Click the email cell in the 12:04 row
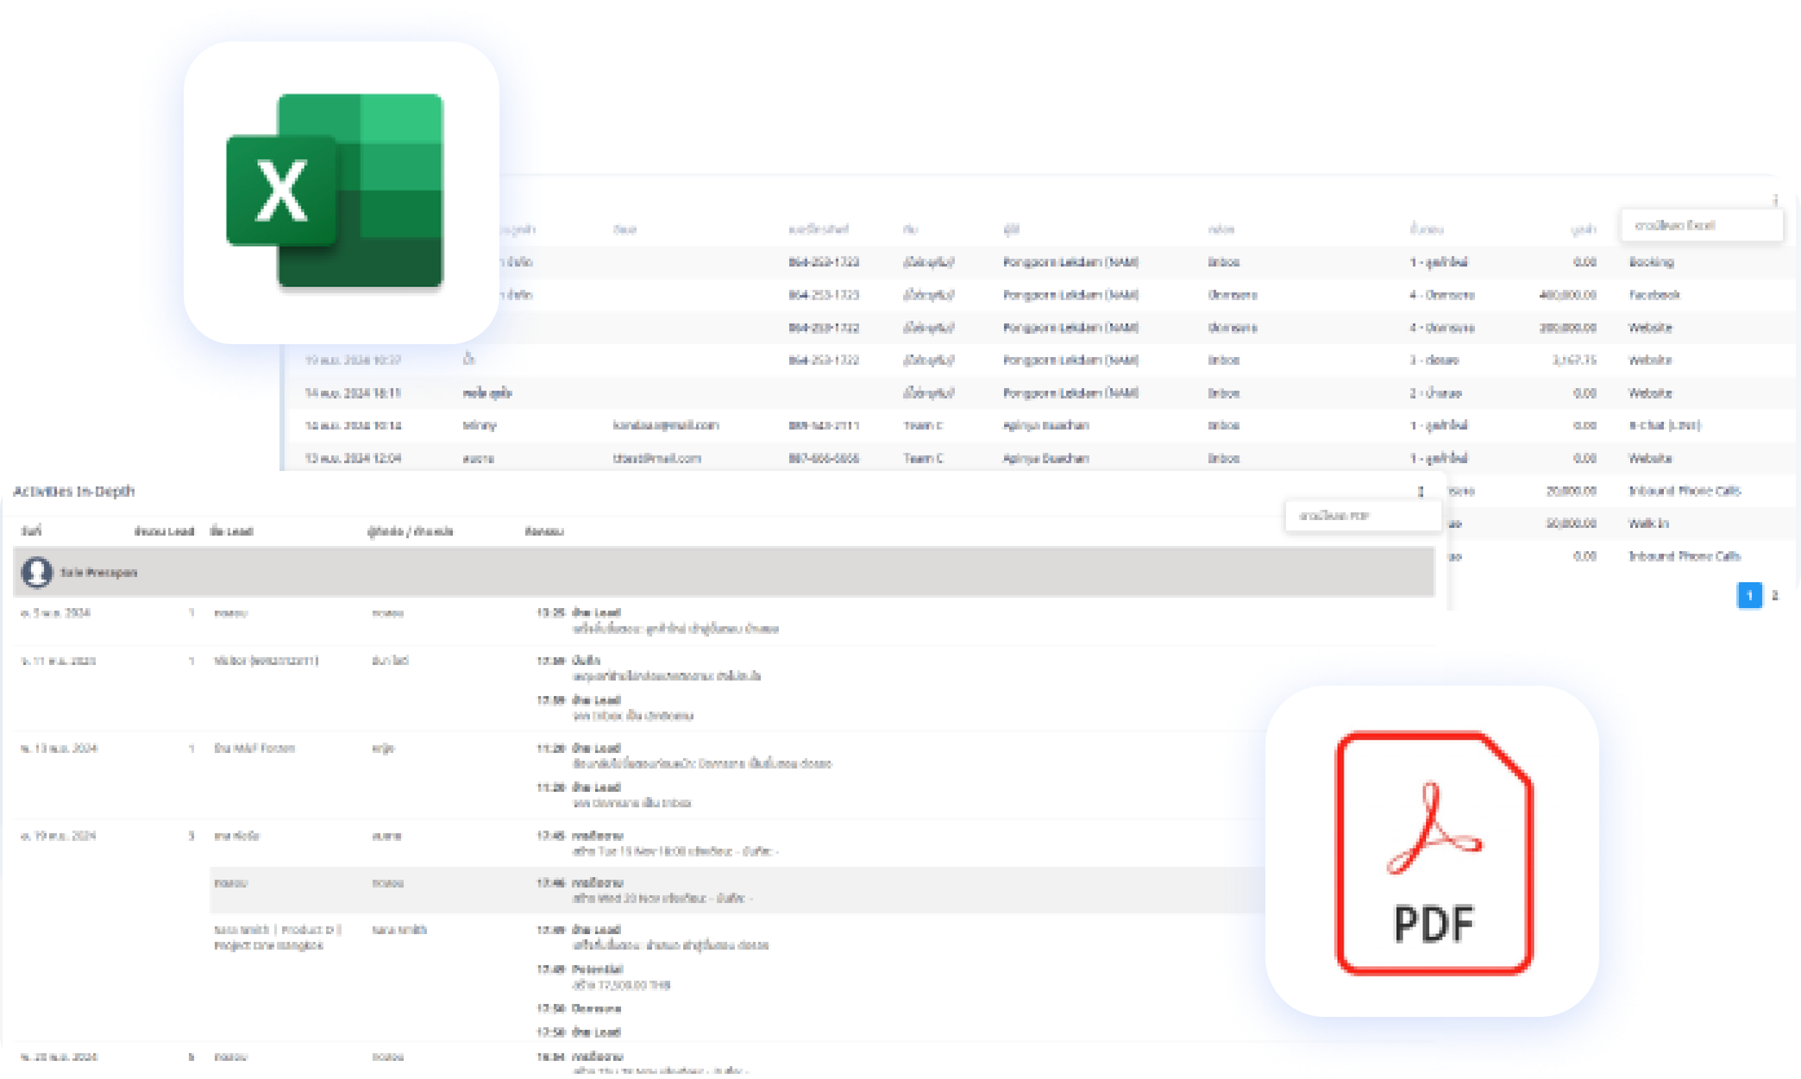 [657, 458]
